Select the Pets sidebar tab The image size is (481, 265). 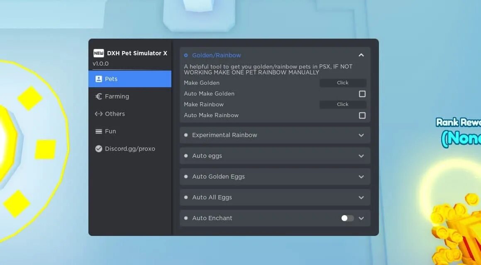click(x=130, y=79)
